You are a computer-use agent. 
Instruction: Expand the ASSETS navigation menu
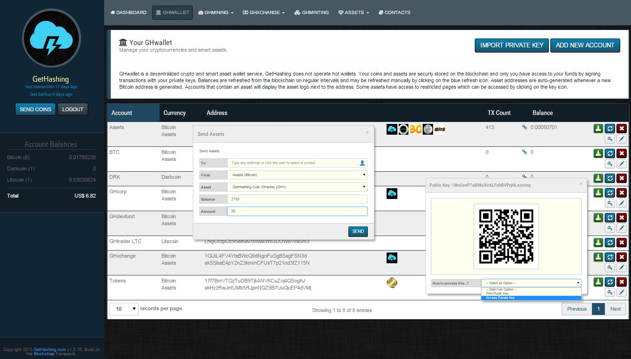pos(354,13)
